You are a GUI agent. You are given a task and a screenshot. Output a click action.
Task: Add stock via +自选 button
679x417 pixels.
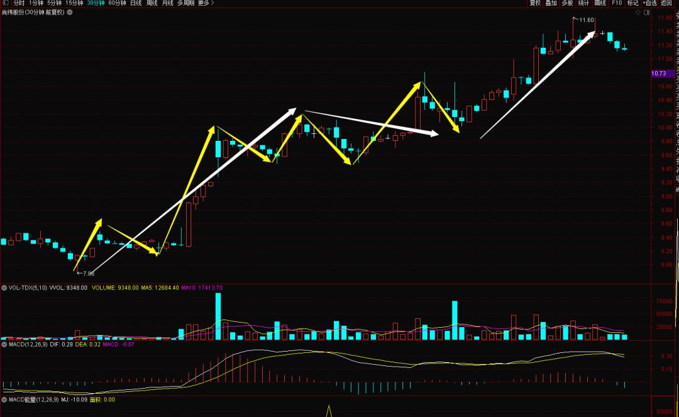[650, 3]
